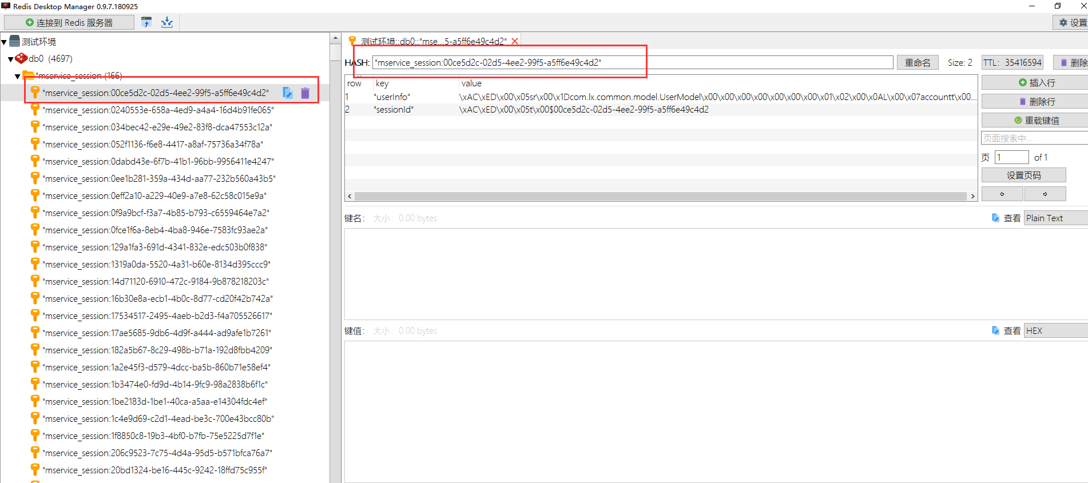Click the trash icon on selected key row
The height and width of the screenshot is (483, 1088).
(305, 93)
